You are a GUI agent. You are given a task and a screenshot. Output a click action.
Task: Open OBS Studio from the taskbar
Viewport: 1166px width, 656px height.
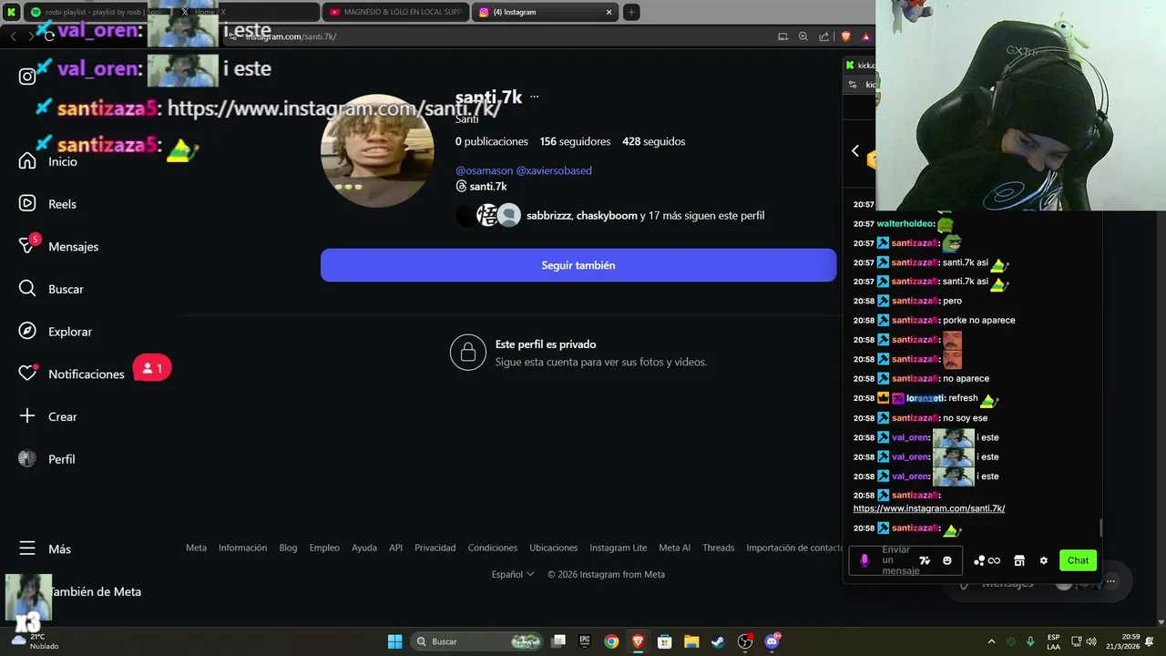coord(745,641)
